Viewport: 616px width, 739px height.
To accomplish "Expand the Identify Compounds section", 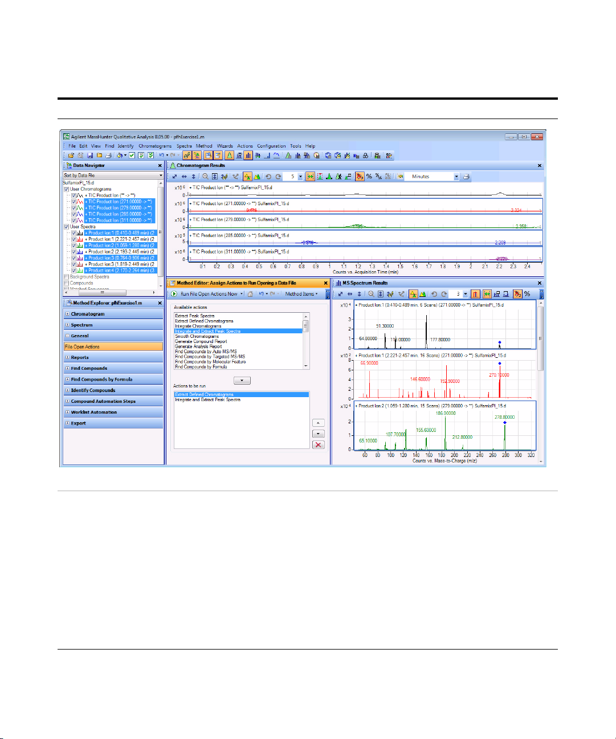I will tap(67, 390).
